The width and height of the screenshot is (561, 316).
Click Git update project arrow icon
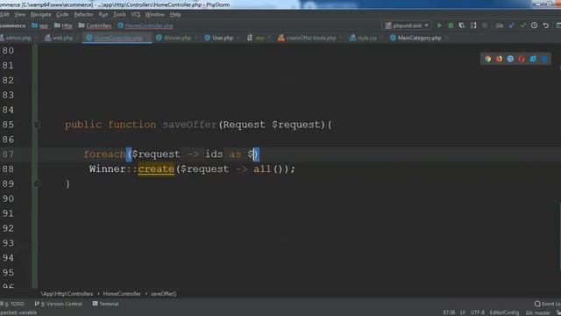click(512, 25)
